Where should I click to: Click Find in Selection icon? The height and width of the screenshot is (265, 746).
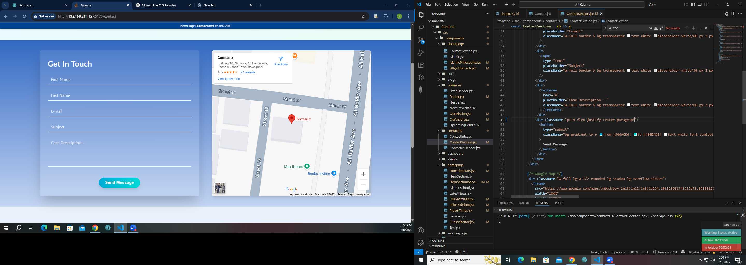coord(700,28)
